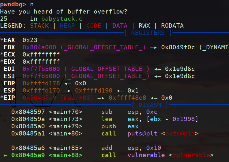
Task: Click the address 0x804859a at main+73
Action: (x=28, y=119)
